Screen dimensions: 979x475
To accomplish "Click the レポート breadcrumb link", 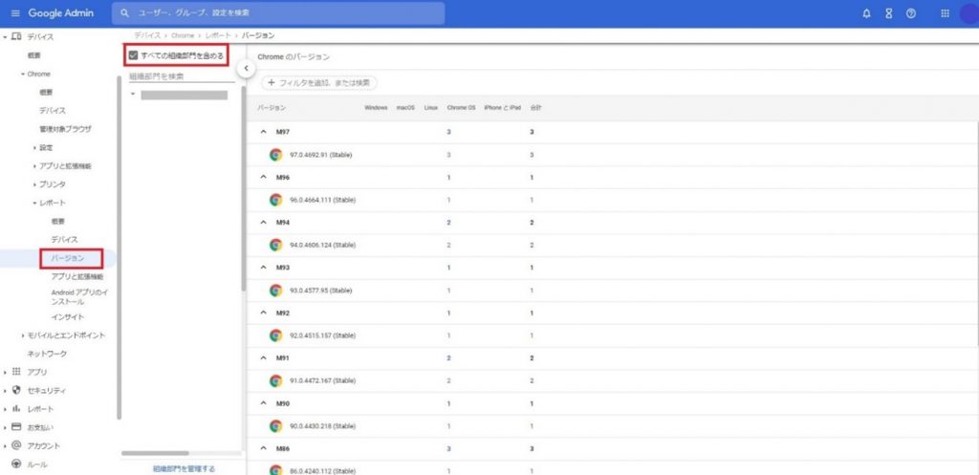I will pyautogui.click(x=219, y=36).
